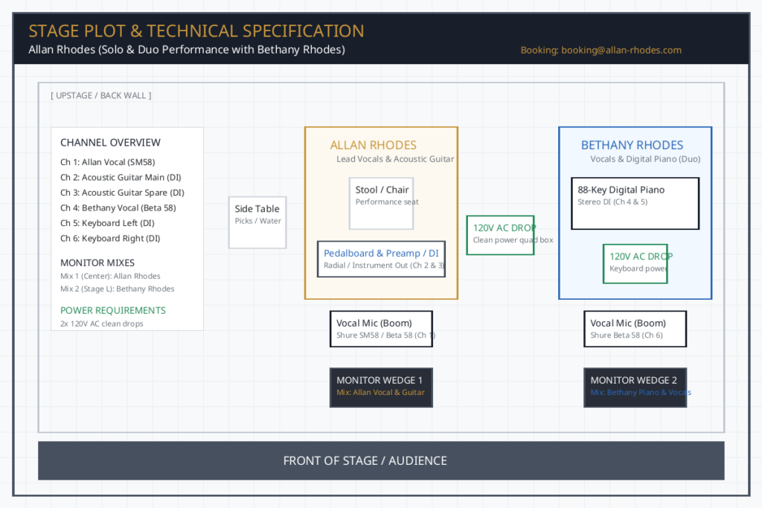This screenshot has width=762, height=508.
Task: Select the center 120V AC DROP quad box
Action: 501,235
